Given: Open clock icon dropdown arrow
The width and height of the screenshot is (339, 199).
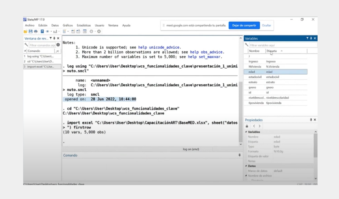Looking at the screenshot, I should pos(95,31).
